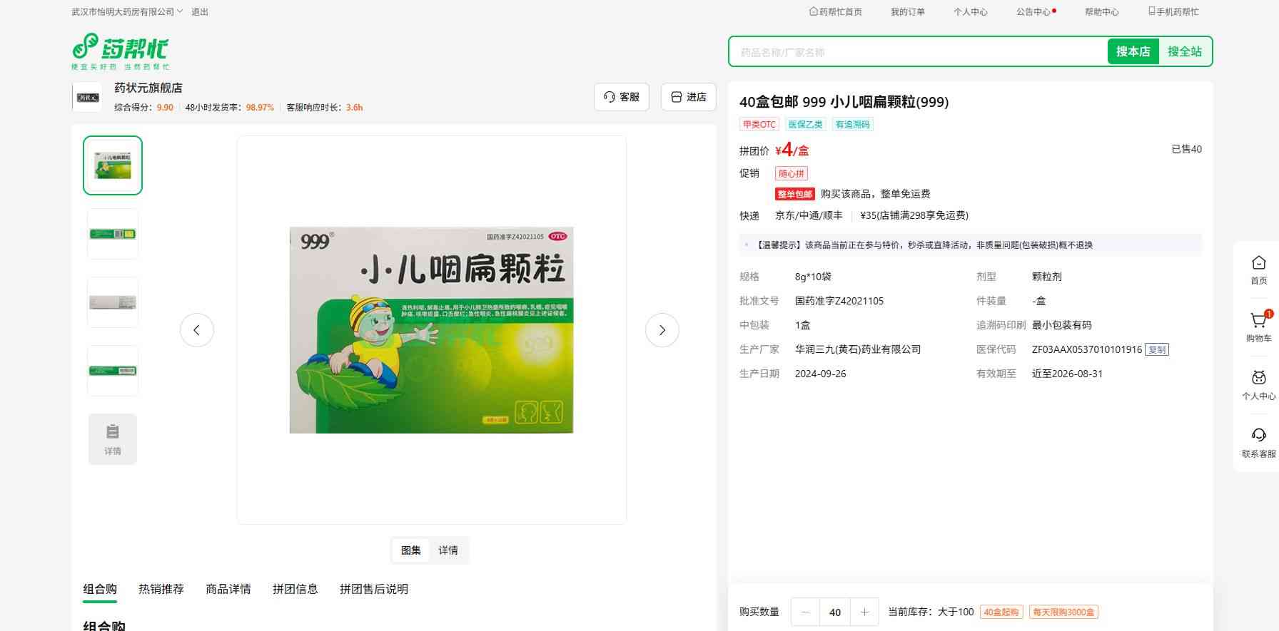Click the 客服 button next to store name
This screenshot has height=631, width=1279.
coord(622,97)
